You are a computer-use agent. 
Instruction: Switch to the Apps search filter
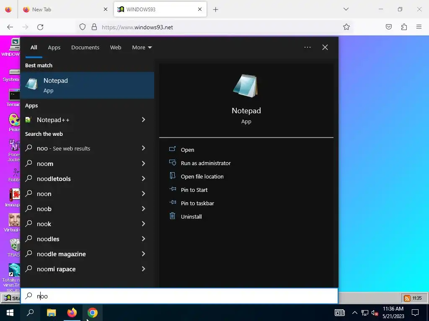point(54,48)
